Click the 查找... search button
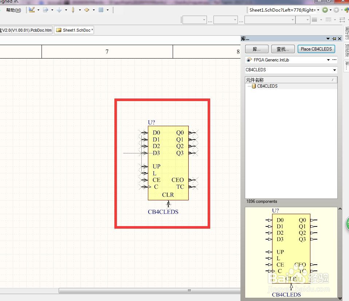Image resolution: width=349 pixels, height=301 pixels. point(283,49)
